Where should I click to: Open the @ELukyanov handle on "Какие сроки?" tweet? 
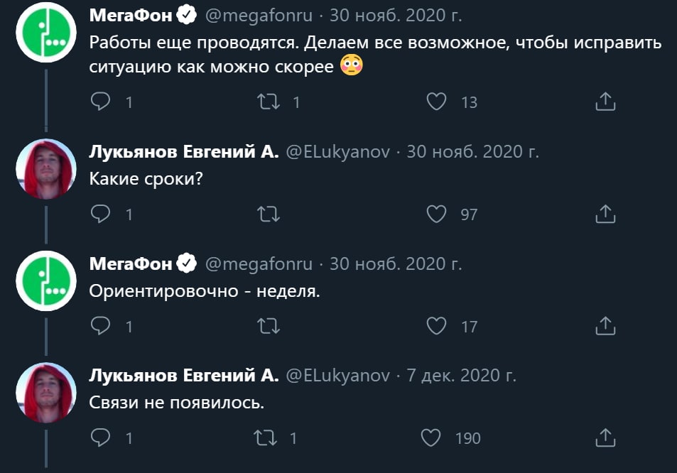tap(337, 151)
